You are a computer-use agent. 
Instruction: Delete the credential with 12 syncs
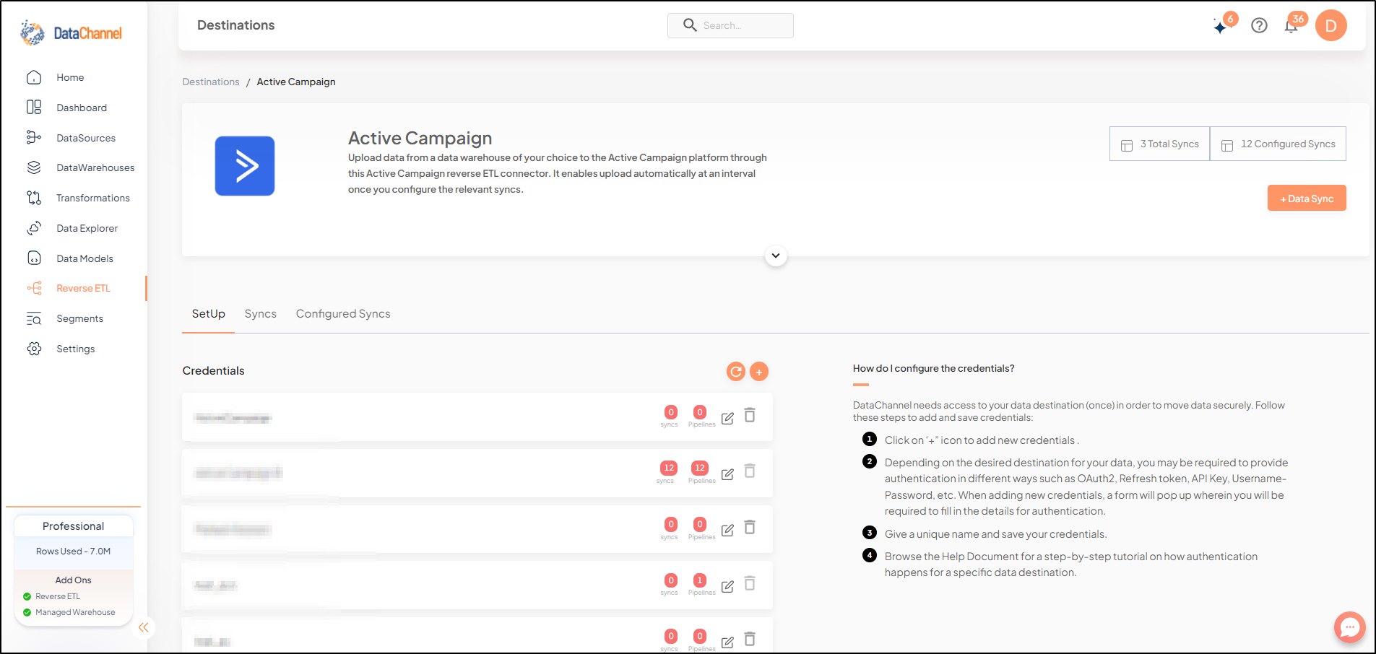(750, 471)
